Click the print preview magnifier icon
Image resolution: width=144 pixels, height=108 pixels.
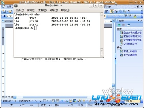pyautogui.click(x=125, y=11)
